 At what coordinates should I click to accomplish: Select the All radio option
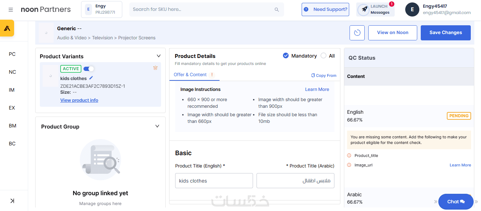(x=323, y=56)
